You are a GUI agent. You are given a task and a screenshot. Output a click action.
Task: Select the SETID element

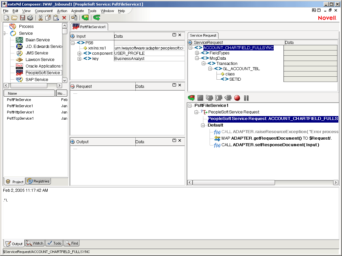tap(235, 79)
